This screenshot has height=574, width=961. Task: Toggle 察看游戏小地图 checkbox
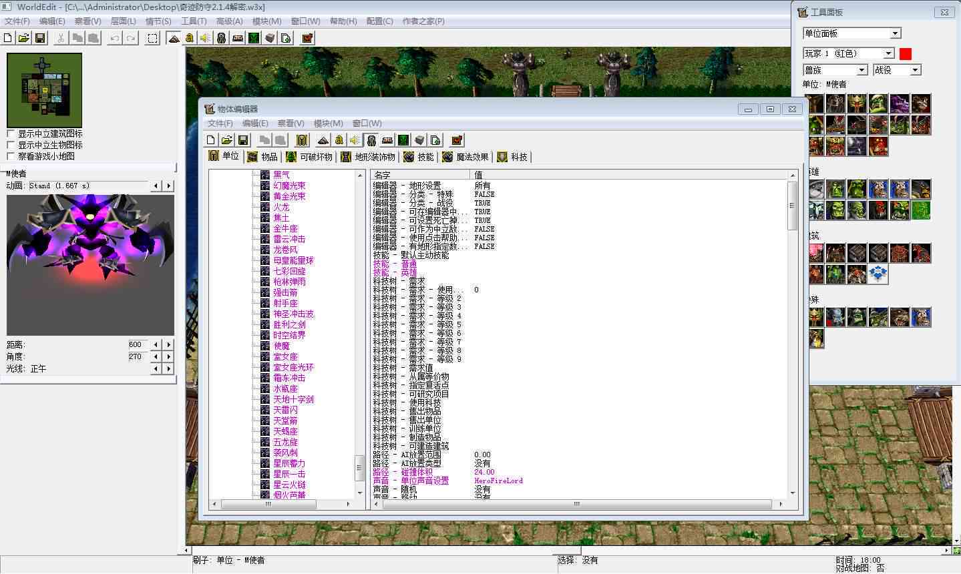11,156
